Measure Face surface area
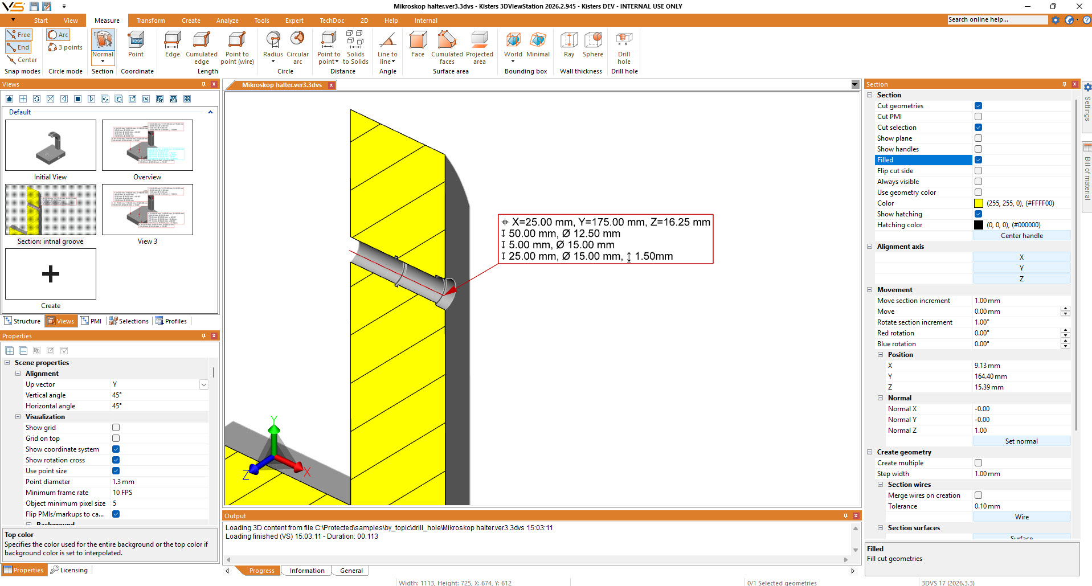Viewport: 1092px width, 586px height. click(418, 44)
